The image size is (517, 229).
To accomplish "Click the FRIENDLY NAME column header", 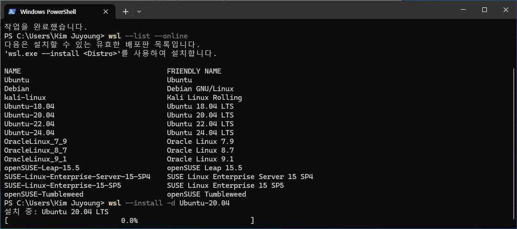I will (x=194, y=71).
